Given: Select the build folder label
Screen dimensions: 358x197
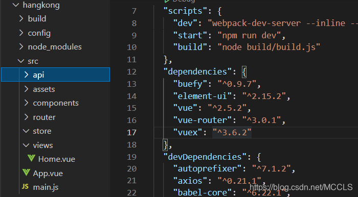Looking at the screenshot, I should [x=37, y=19].
